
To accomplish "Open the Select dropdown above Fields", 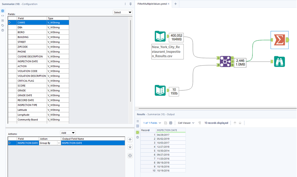I will [122, 12].
